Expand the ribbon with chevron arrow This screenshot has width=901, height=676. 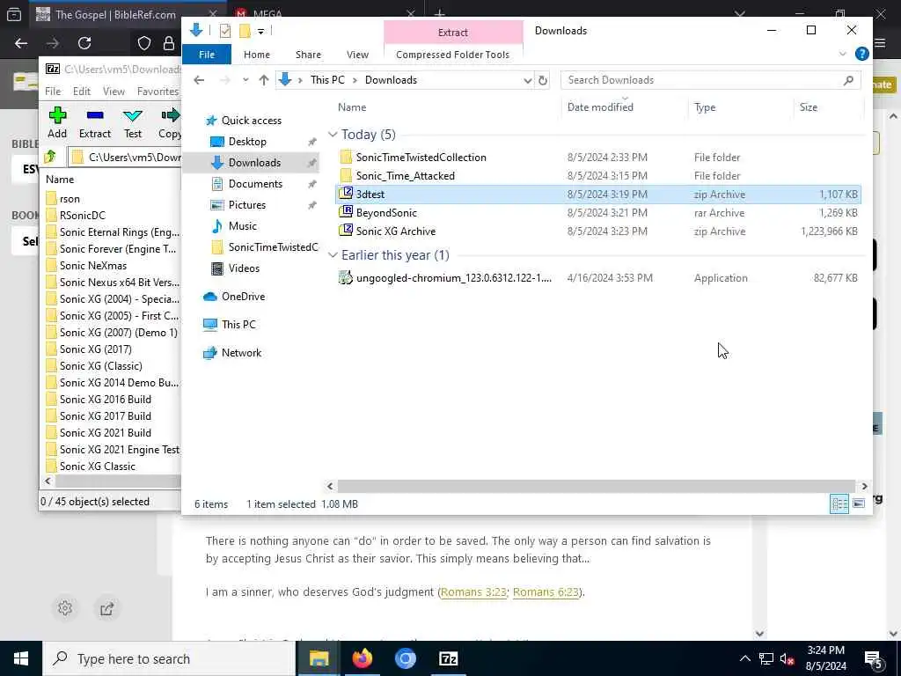[x=842, y=54]
